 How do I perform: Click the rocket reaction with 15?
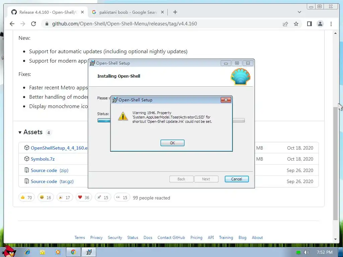(103, 197)
